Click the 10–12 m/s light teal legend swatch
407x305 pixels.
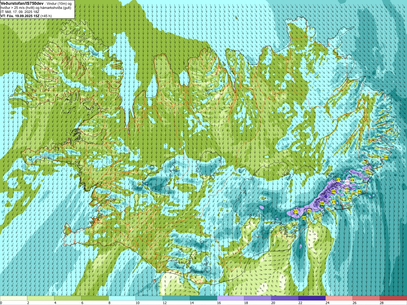(x=149, y=298)
